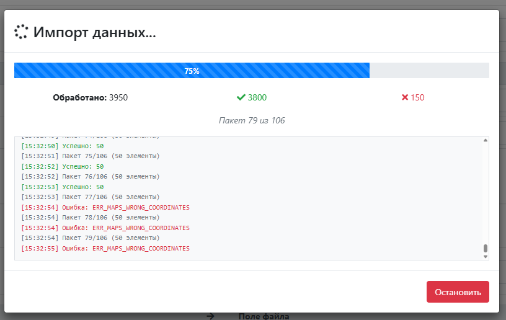Click the successful count 3800

(257, 97)
